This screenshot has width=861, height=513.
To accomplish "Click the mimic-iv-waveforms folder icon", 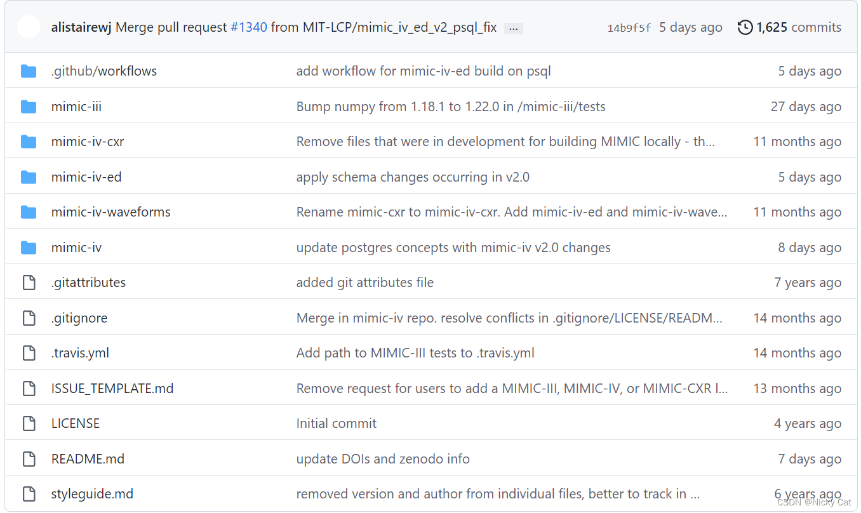I will (x=29, y=211).
